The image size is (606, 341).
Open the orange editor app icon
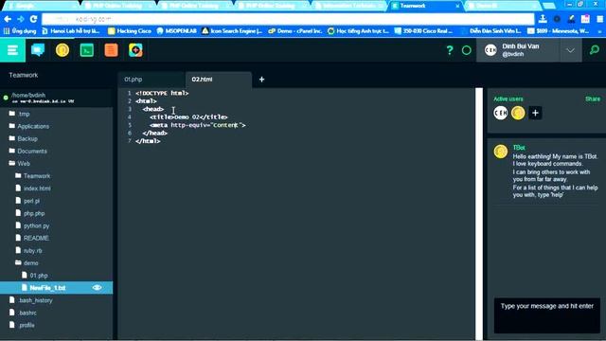[112, 50]
